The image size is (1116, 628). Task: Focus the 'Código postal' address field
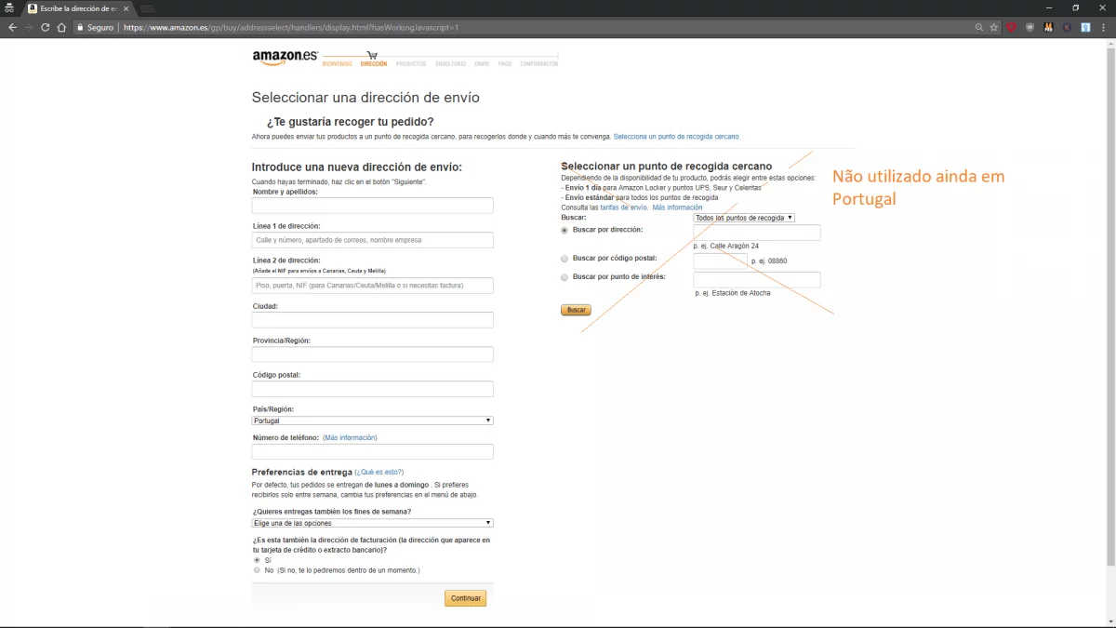(x=372, y=389)
